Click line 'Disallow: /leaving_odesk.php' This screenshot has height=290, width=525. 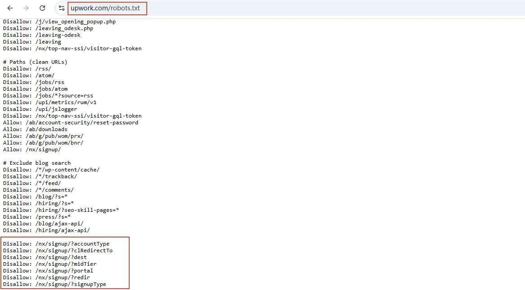pos(48,28)
